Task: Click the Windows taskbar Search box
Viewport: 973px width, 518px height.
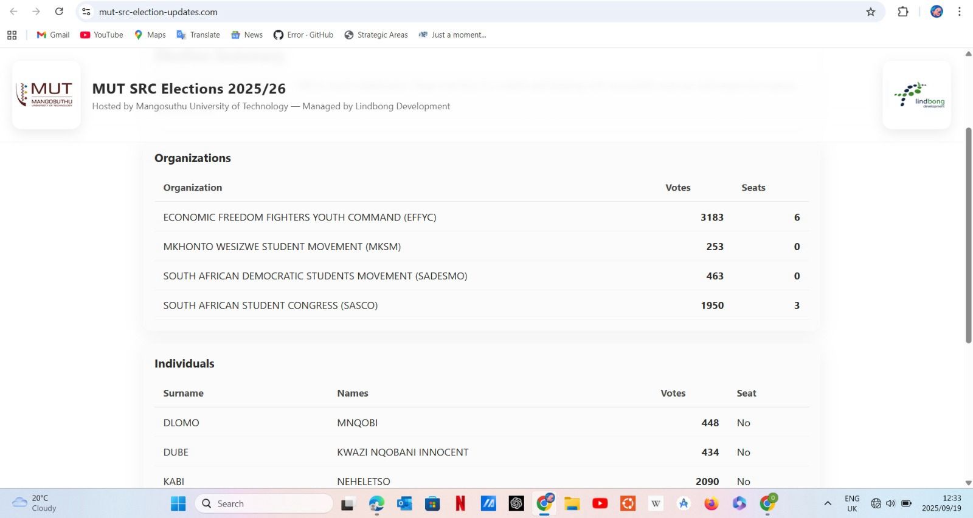Action: tap(264, 503)
